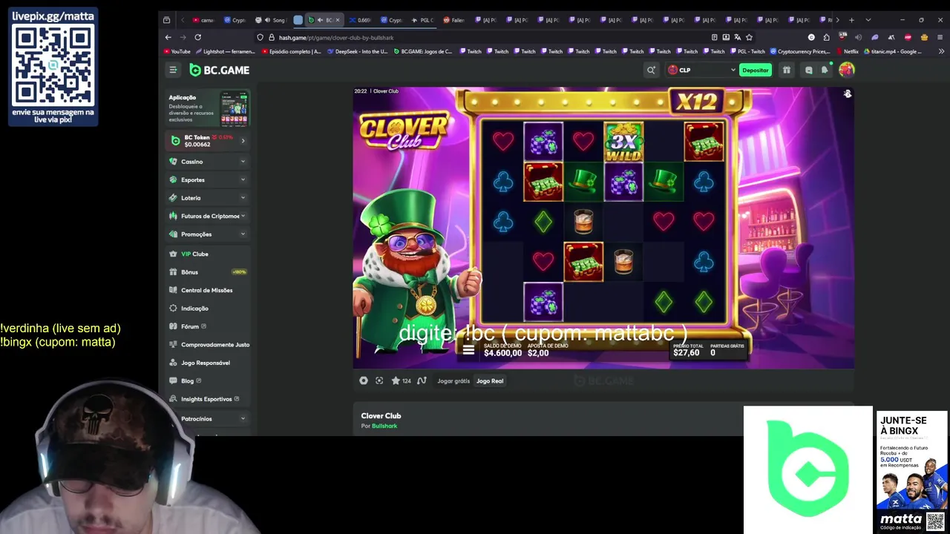Toggle theater mode icon below the game
This screenshot has height=534, width=950.
364,380
